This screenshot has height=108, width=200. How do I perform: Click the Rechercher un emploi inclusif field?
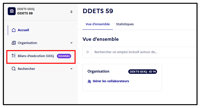pos(144,52)
